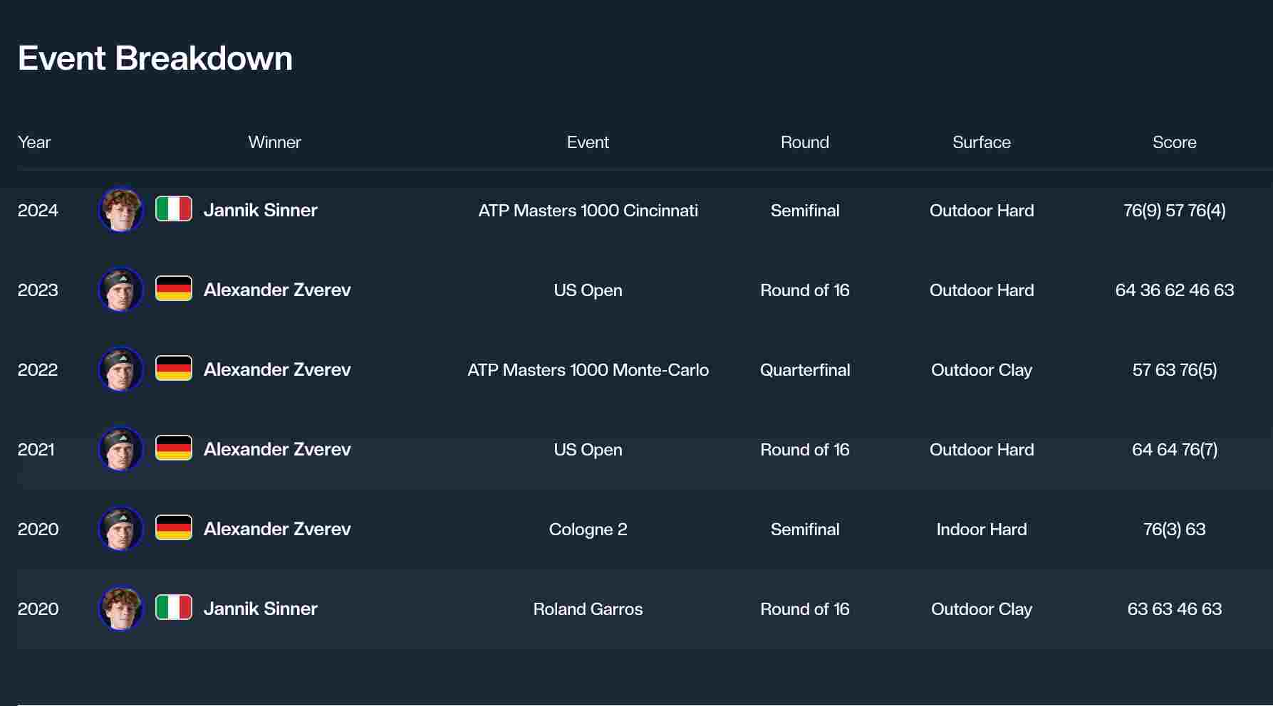1273x706 pixels.
Task: Click the score 76(3) 63
Action: point(1174,529)
